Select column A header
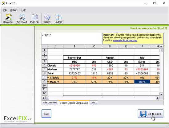This screenshot has width=169, height=128. click(x=55, y=46)
